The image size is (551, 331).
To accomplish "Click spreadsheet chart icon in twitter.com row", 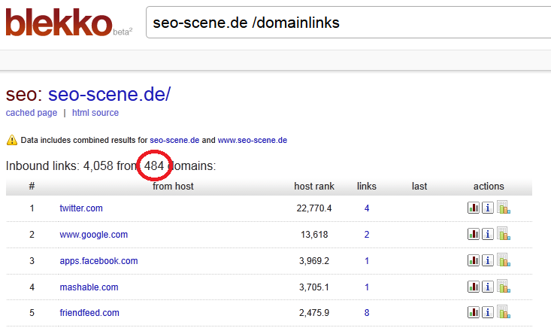I will 504,207.
